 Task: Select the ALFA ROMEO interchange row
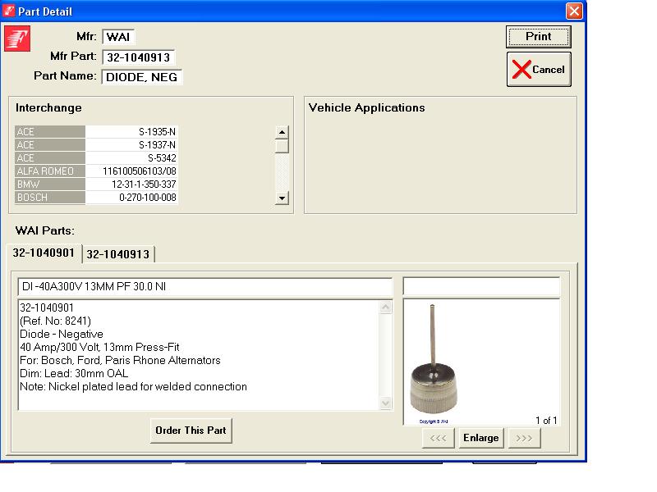[96, 171]
